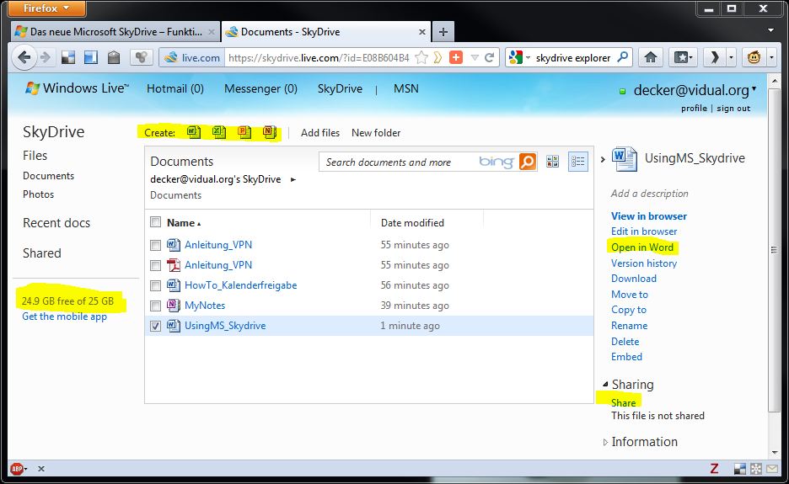Switch to Das neue Microsoft SkyDrive tab
This screenshot has height=484, width=789.
pyautogui.click(x=115, y=32)
